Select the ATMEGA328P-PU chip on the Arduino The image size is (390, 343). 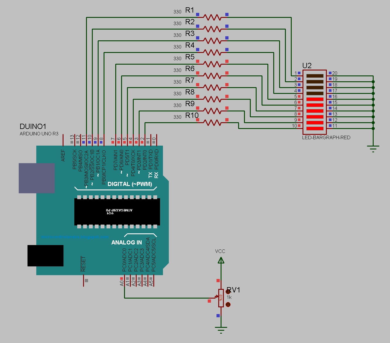(117, 211)
